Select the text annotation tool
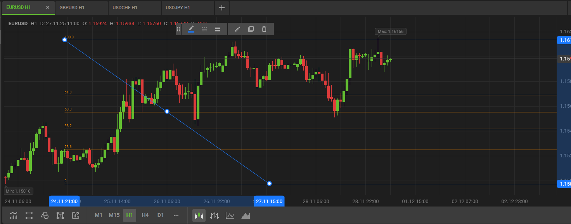 60,215
